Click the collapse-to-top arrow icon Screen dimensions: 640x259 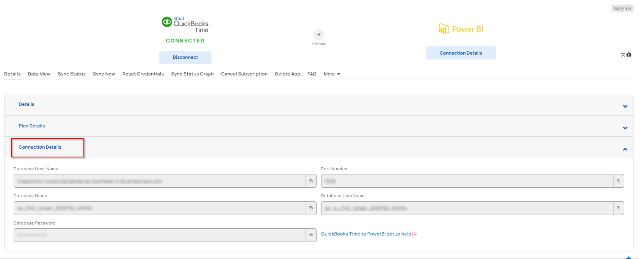click(623, 55)
